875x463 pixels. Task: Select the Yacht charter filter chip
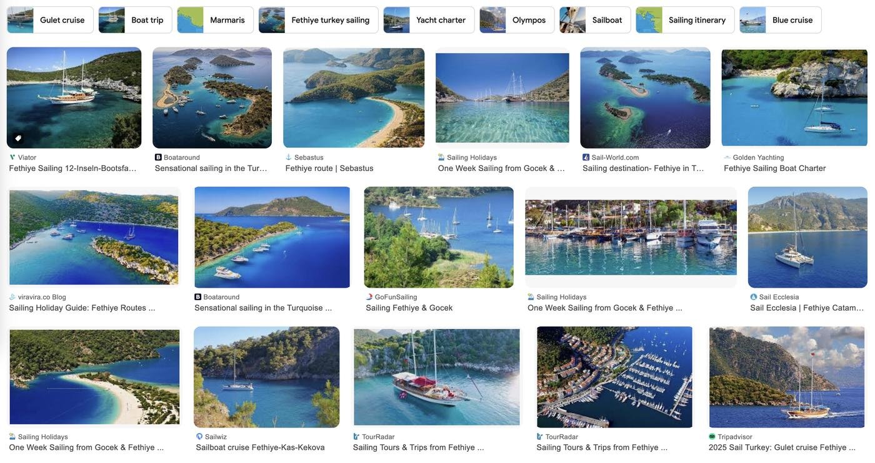tap(429, 20)
